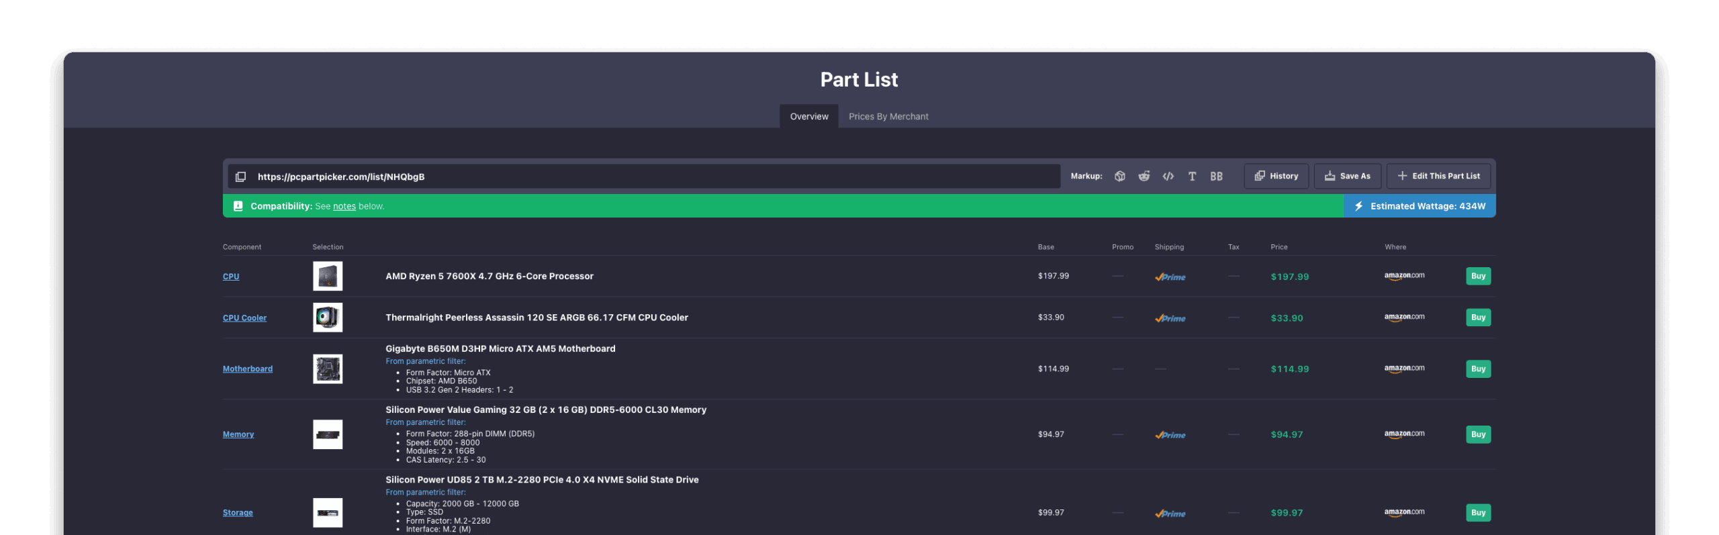Open AMD Ryzen 5 7600X product name
This screenshot has height=535, width=1719.
tap(489, 276)
